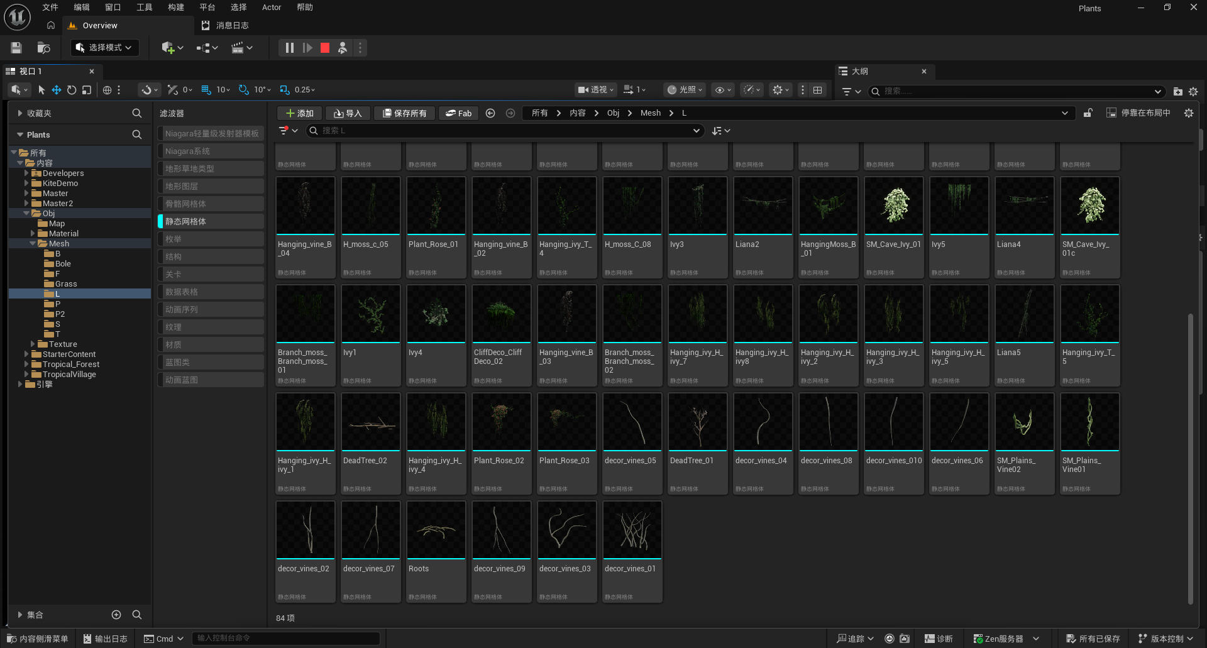Expand the Texture folder
Viewport: 1207px width, 648px height.
[x=33, y=344]
